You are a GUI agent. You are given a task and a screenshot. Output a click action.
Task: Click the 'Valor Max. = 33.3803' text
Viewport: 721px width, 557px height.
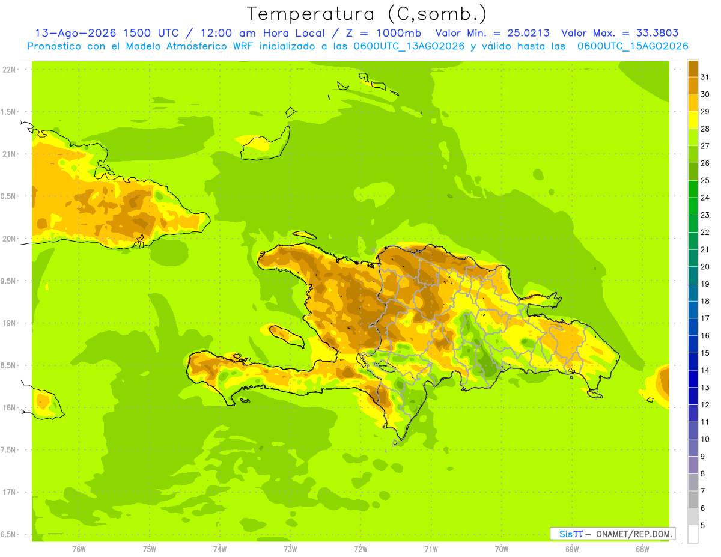[x=621, y=33]
